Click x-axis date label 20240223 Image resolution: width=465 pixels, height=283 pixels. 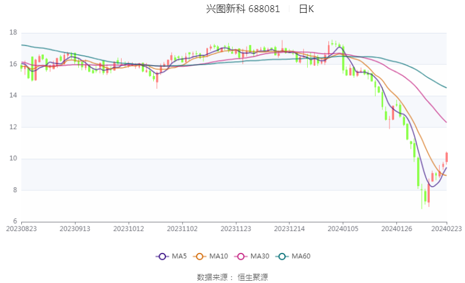tap(447, 229)
